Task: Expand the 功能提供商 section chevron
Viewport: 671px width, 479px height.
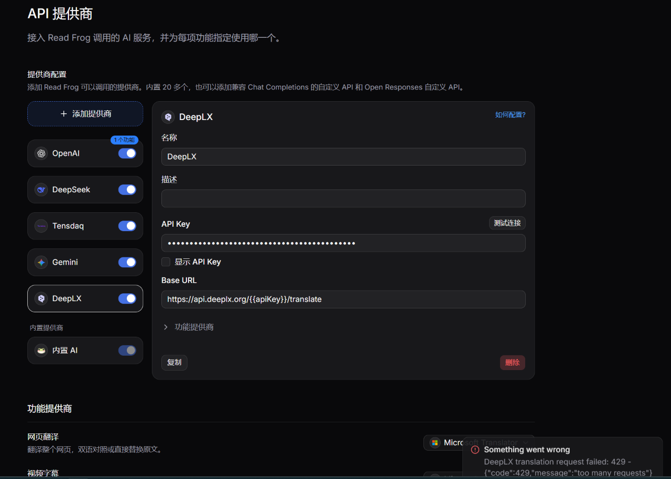Action: coord(165,327)
